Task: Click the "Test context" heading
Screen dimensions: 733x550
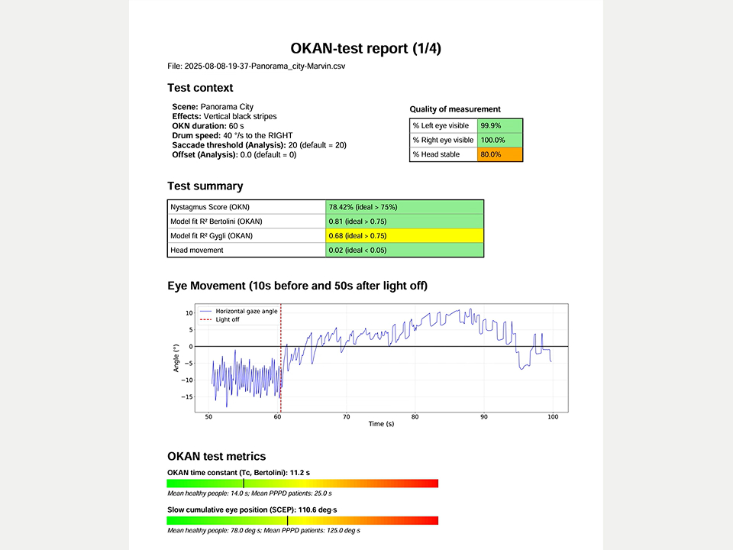Action: (x=200, y=88)
